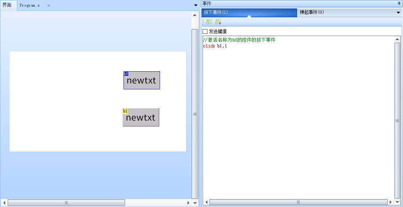
Task: Select the 按下事件(2) tab
Action: [216, 12]
